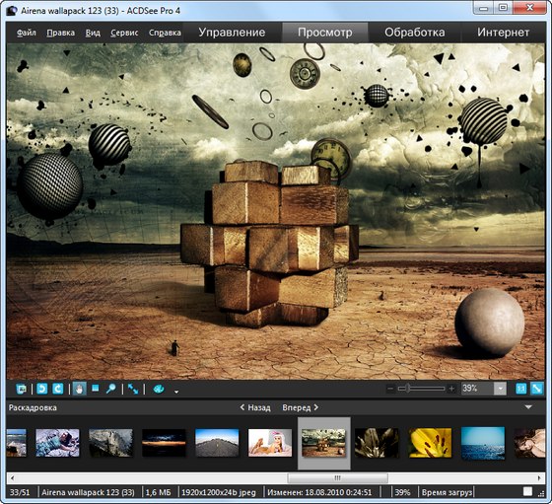Click the add-to-image-basket icon on toolbar
Image resolution: width=552 pixels, height=504 pixels.
point(21,389)
